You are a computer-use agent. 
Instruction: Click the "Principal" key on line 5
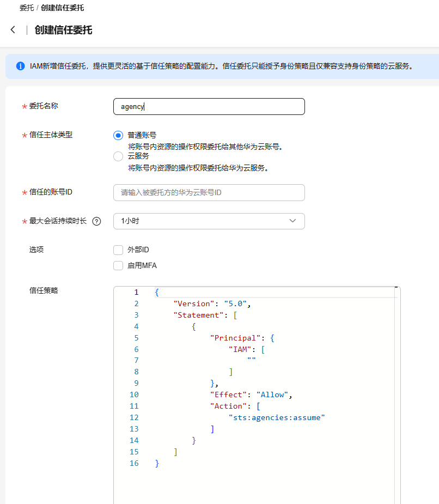click(235, 338)
